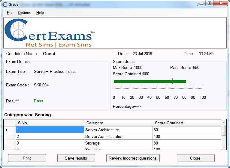Select the S.No. 2 cell
This screenshot has height=168, width=230.
[50, 136]
